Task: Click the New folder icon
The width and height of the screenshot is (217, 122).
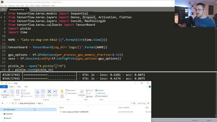Action: click(x=62, y=91)
